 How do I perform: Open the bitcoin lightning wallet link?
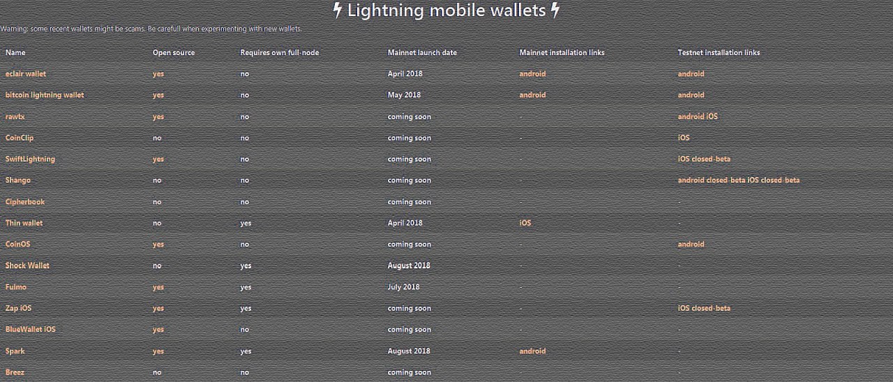(45, 95)
